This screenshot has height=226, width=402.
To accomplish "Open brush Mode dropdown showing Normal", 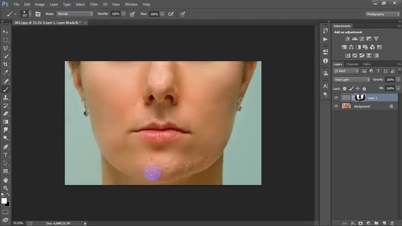I will coord(75,14).
